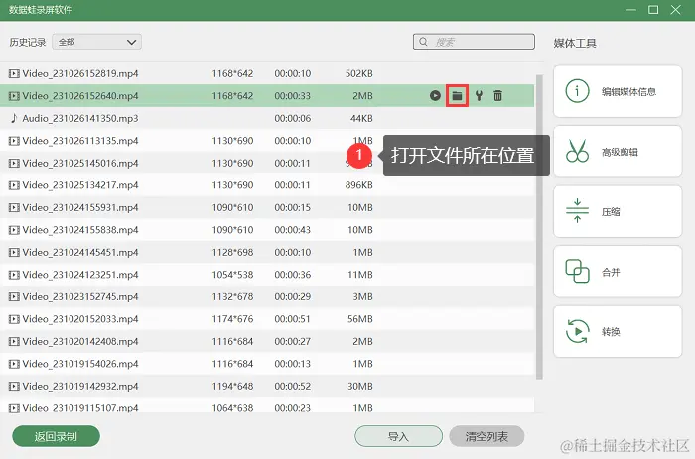The height and width of the screenshot is (459, 695).
Task: Open file location folder icon
Action: point(457,95)
